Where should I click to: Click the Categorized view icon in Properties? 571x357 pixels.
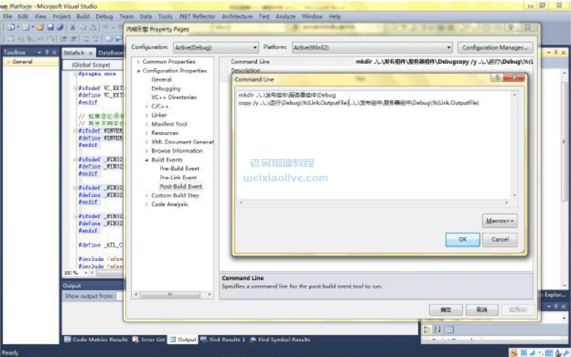tap(427, 330)
